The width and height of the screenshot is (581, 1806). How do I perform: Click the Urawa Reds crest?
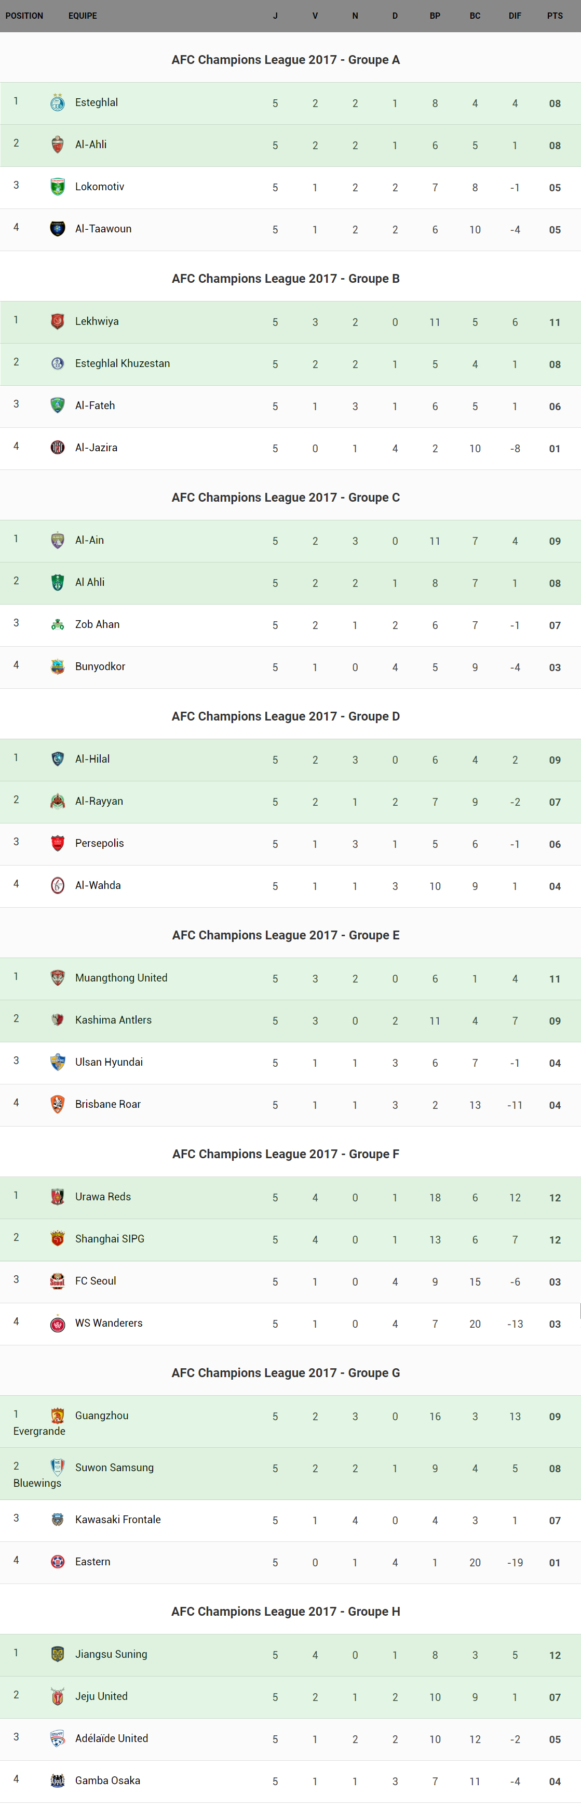(58, 1197)
